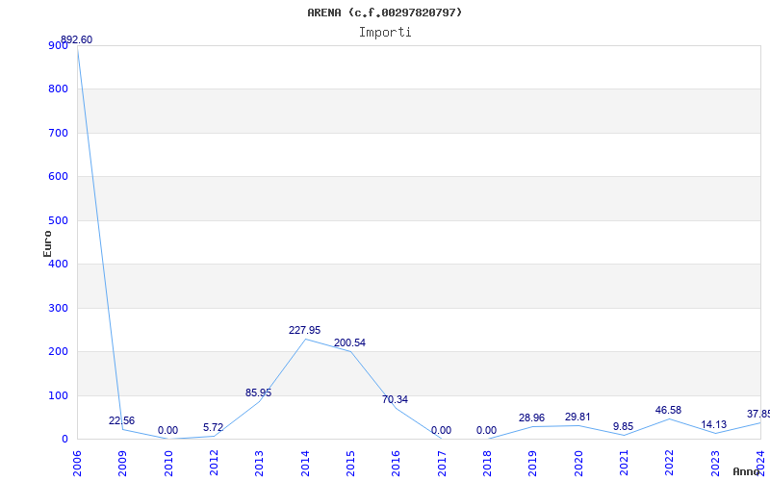This screenshot has width=770, height=481.
Task: Click the 'Anno' x-axis label
Action: click(x=747, y=471)
